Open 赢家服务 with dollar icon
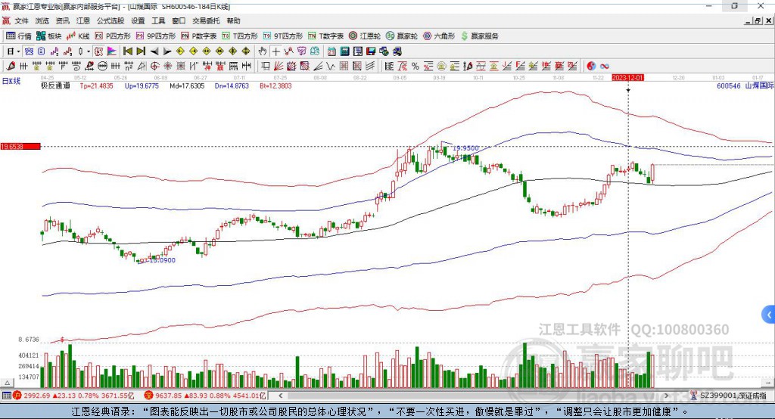The height and width of the screenshot is (419, 775). 480,36
